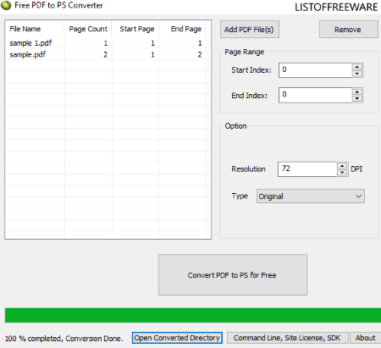Open the About dialog
This screenshot has width=381, height=348.
coord(366,338)
